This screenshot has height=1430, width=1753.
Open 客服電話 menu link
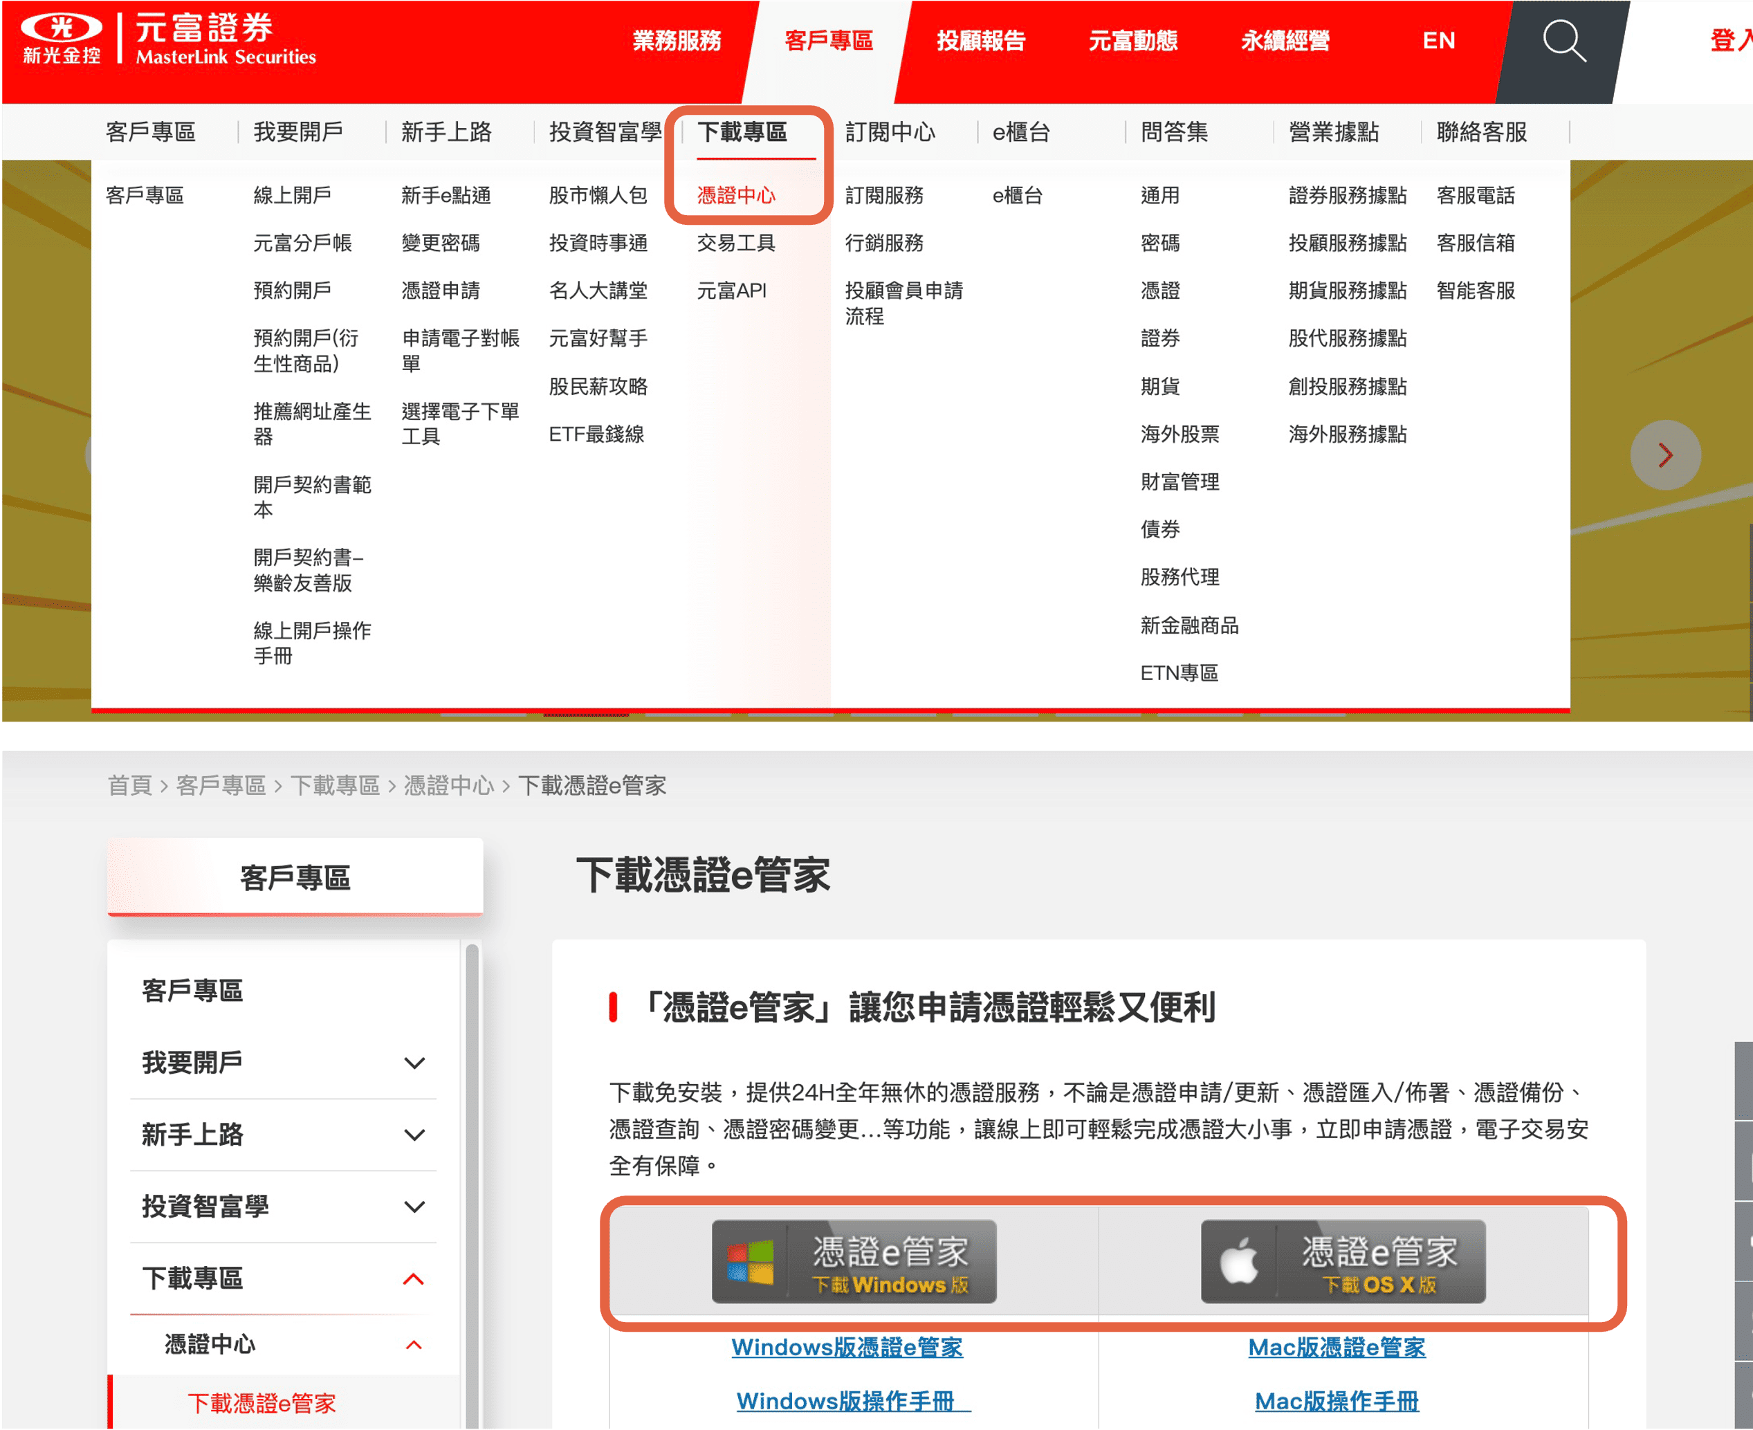[1476, 195]
